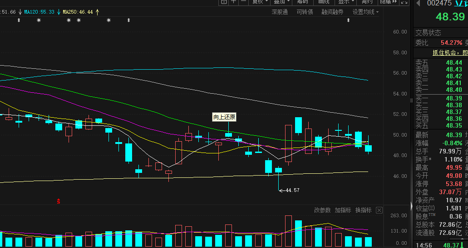Click the layout window icon left of plus

[x=223, y=2]
